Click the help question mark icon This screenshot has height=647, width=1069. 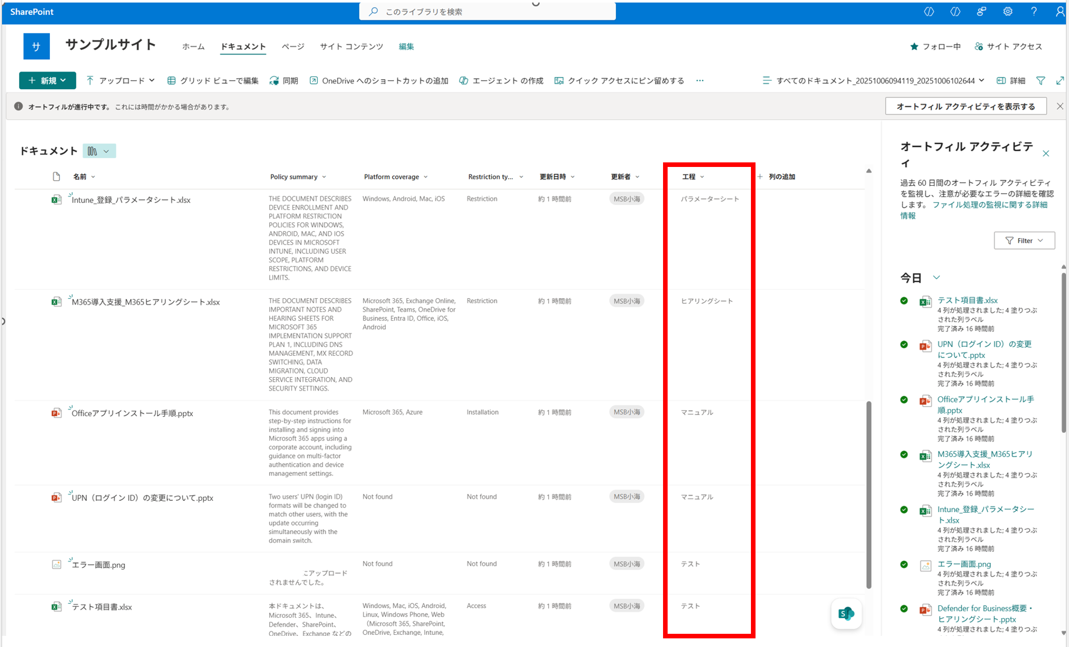(1033, 12)
